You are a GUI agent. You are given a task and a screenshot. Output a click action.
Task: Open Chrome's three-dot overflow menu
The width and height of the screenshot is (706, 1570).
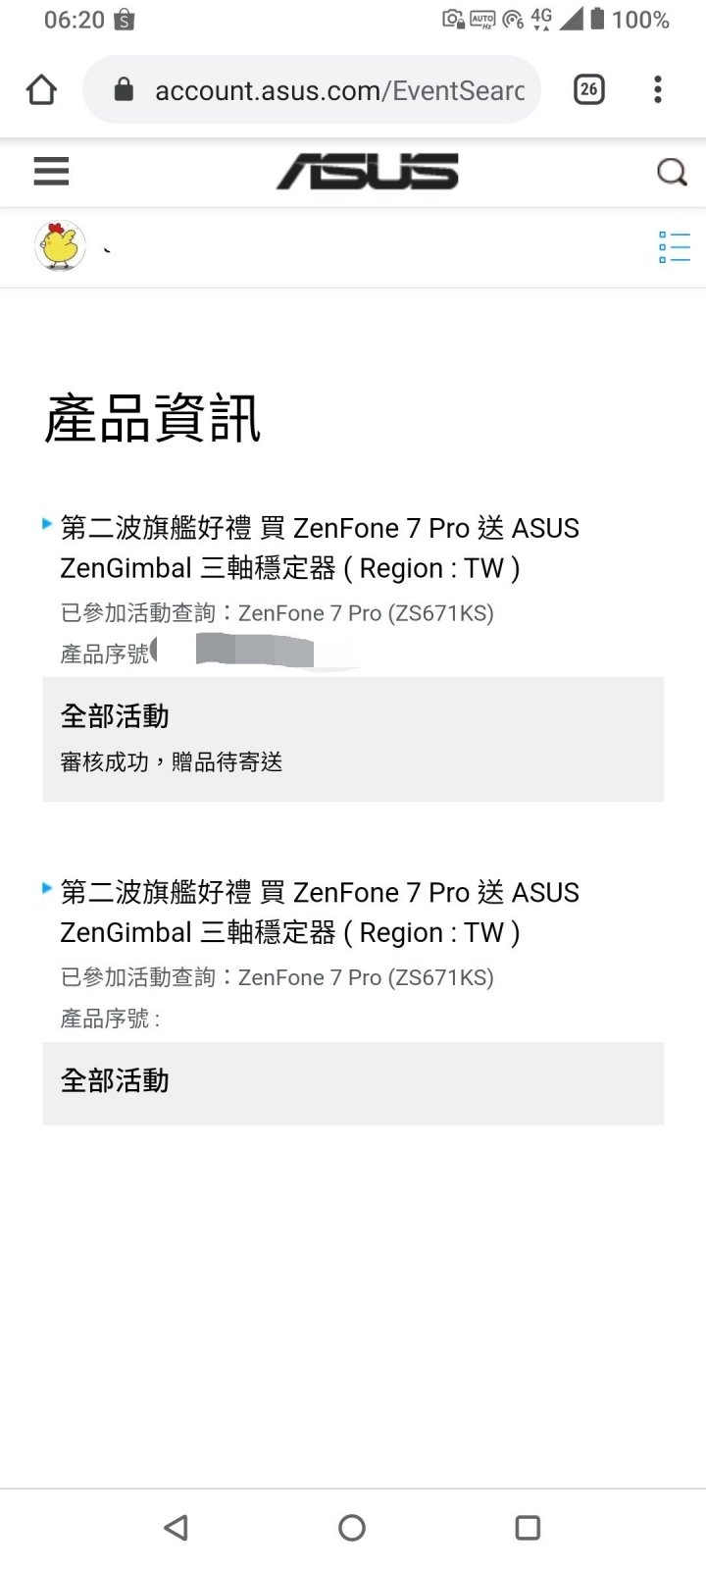658,90
